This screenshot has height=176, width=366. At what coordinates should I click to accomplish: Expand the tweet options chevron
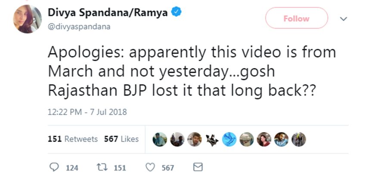(344, 19)
